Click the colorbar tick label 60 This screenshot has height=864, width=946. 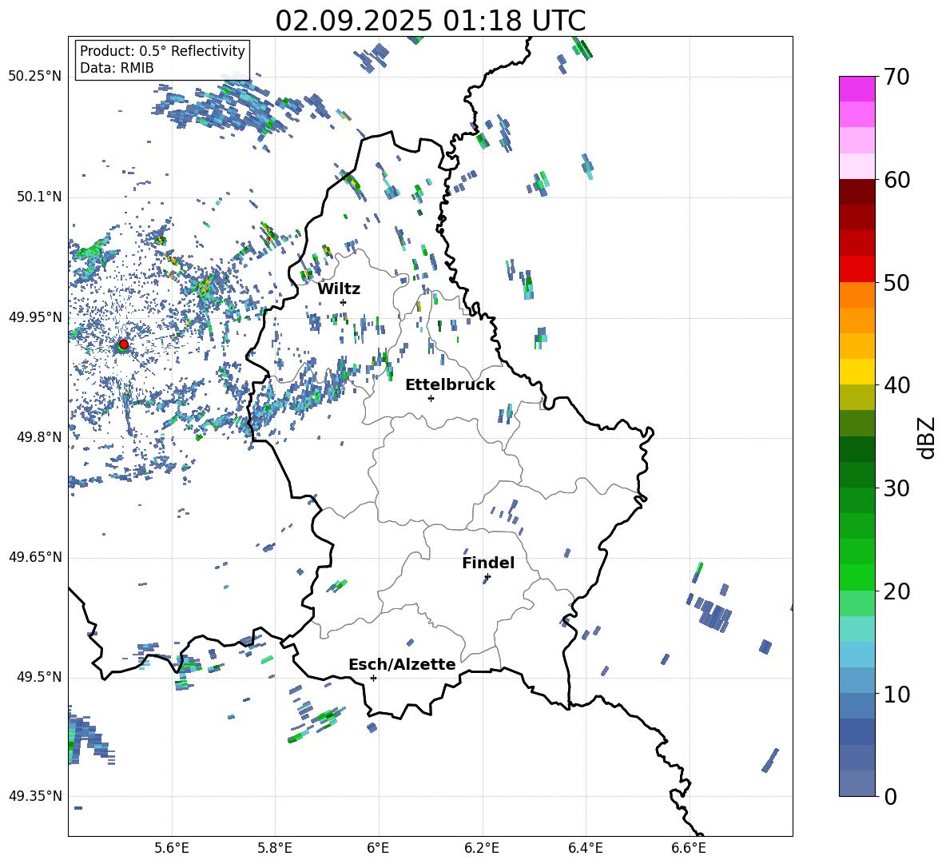[x=896, y=180]
